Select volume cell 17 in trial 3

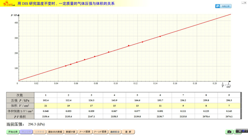(x=91, y=106)
